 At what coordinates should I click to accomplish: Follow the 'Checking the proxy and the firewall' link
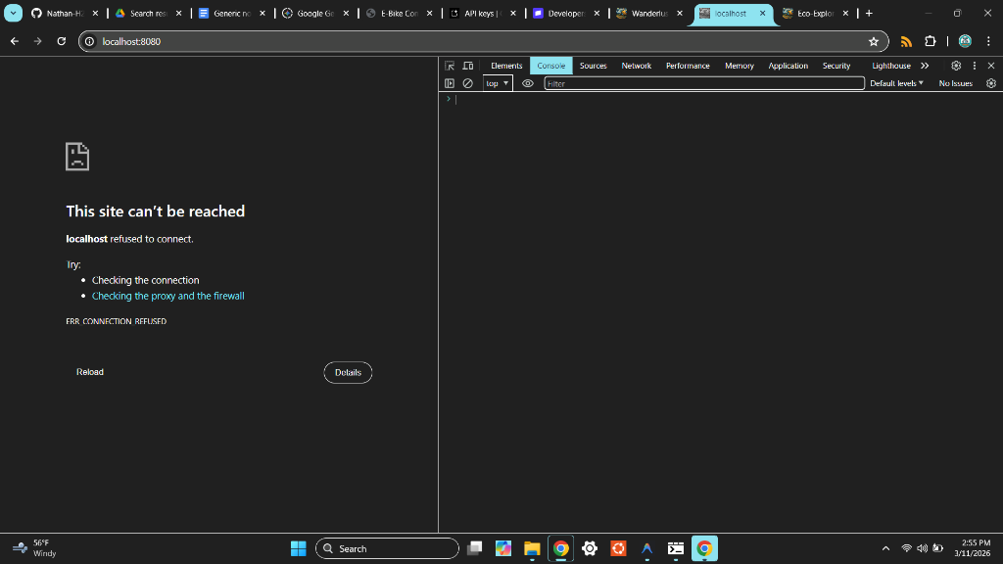coord(167,296)
